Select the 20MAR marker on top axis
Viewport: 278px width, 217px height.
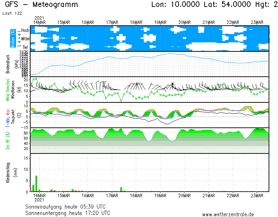[185, 22]
